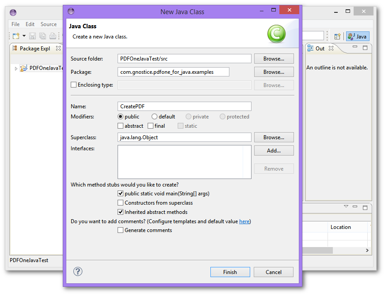
Task: Click the Save All toolbar icon
Action: pos(42,36)
